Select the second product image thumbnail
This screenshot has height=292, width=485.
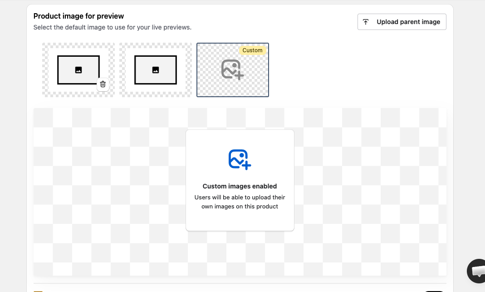(156, 70)
